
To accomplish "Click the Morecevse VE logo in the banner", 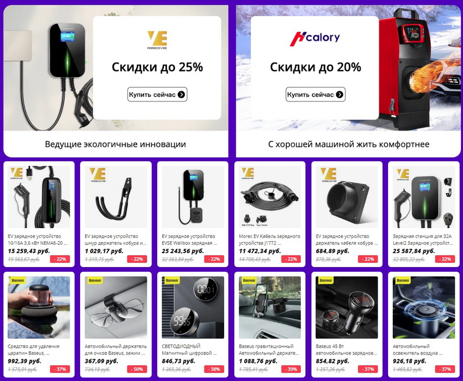I will tap(157, 40).
